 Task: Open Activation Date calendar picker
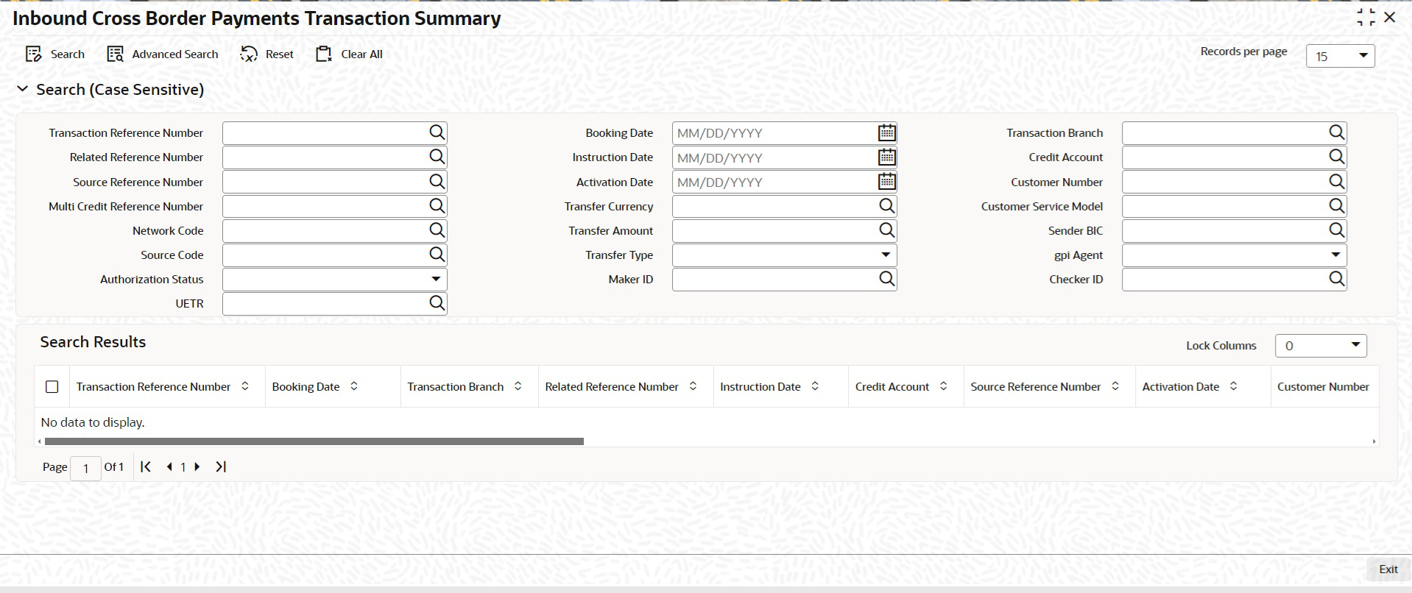coord(886,181)
